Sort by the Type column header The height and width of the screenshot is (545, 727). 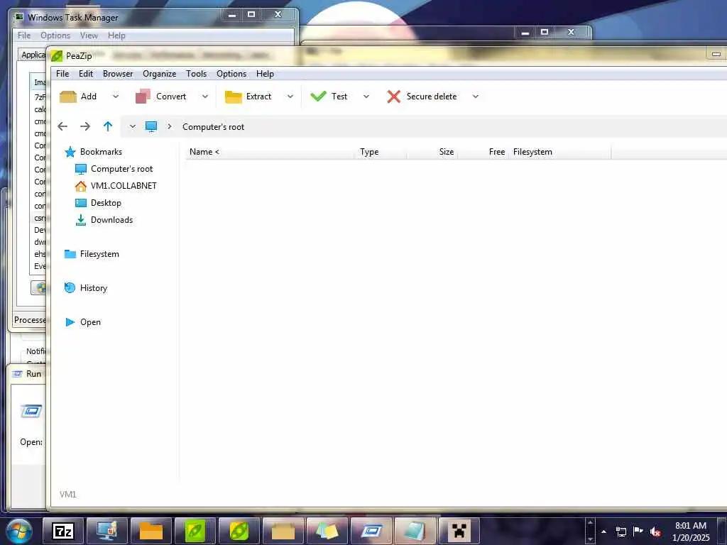click(381, 152)
